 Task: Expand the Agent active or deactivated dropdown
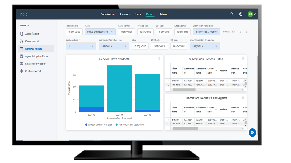(x=100, y=32)
